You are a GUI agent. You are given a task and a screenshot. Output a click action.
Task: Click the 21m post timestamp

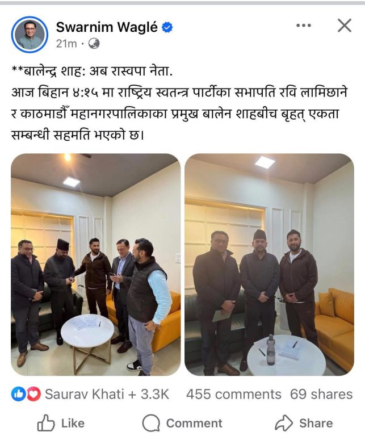click(x=66, y=44)
